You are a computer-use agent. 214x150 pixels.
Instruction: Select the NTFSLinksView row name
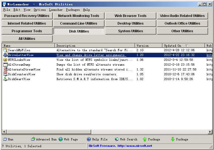[x=19, y=60]
